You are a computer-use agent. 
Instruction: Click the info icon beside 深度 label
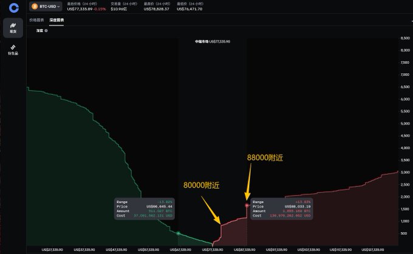pos(46,30)
